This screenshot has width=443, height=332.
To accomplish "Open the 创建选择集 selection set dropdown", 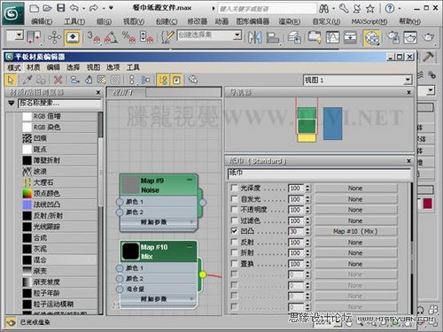I will point(237,35).
